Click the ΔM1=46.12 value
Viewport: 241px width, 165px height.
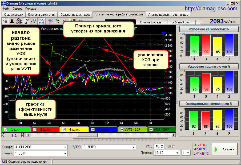(x=201, y=154)
